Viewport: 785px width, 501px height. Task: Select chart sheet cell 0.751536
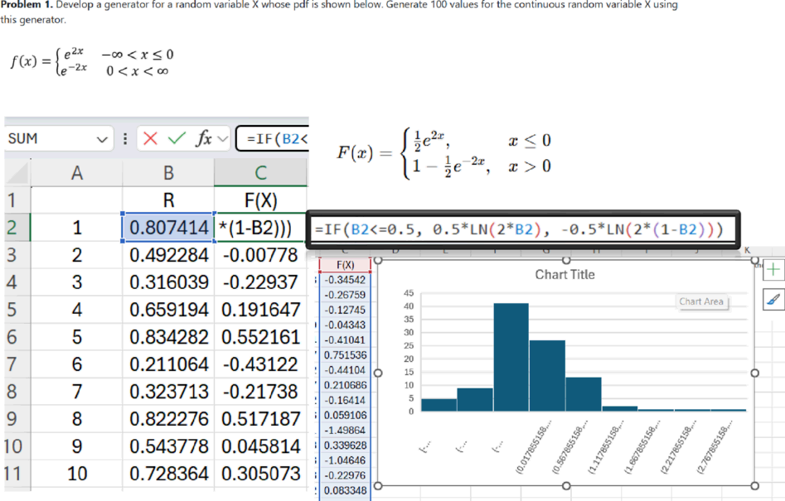[x=346, y=355]
